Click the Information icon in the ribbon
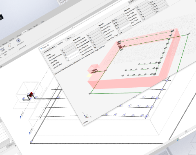Screen dimensions: 196x155 pyautogui.click(x=18, y=40)
